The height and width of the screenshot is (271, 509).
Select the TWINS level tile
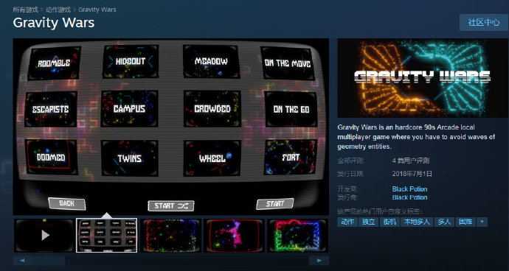click(130, 158)
